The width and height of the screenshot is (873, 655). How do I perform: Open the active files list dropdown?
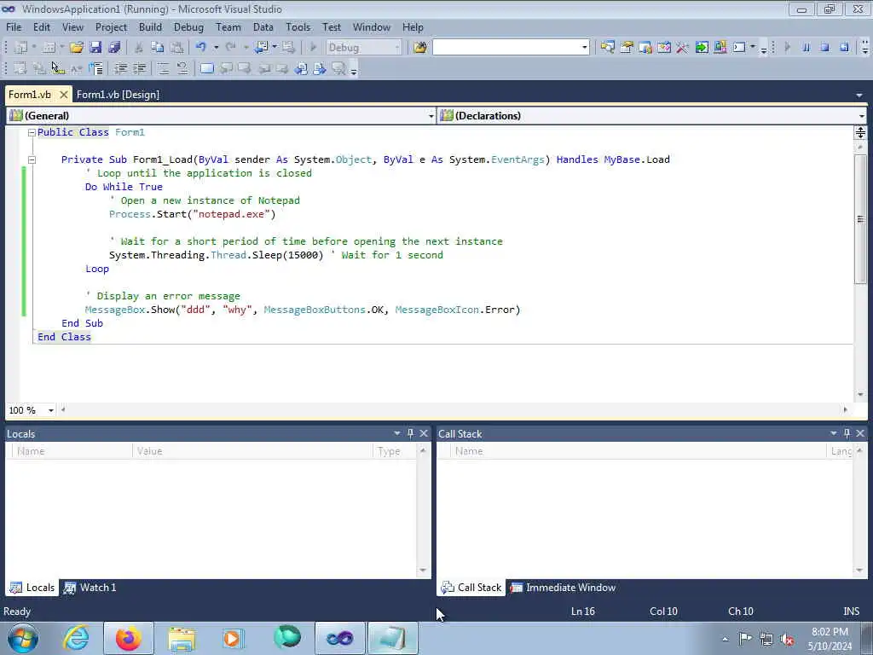tap(859, 96)
